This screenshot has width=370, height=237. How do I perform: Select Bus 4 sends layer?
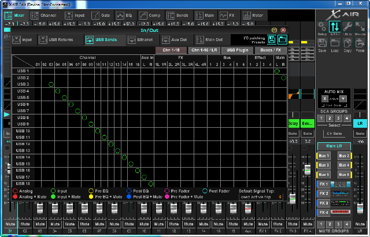click(344, 165)
